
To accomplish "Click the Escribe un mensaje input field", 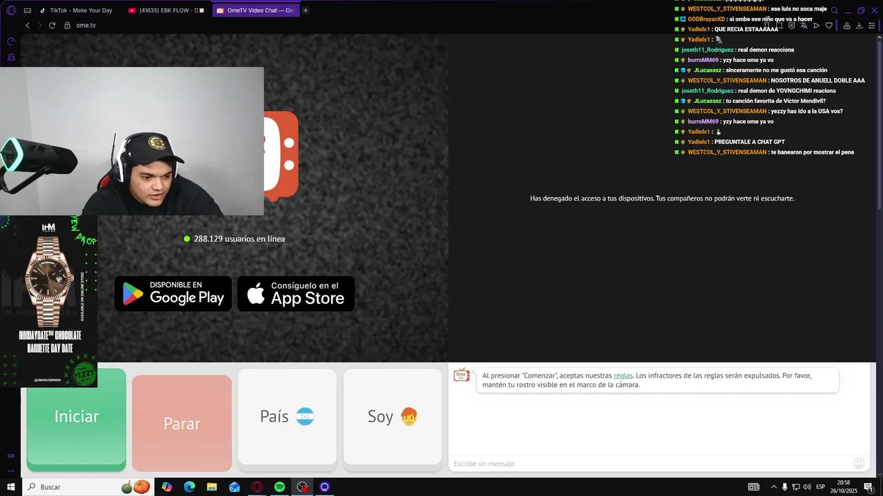I will tap(651, 464).
